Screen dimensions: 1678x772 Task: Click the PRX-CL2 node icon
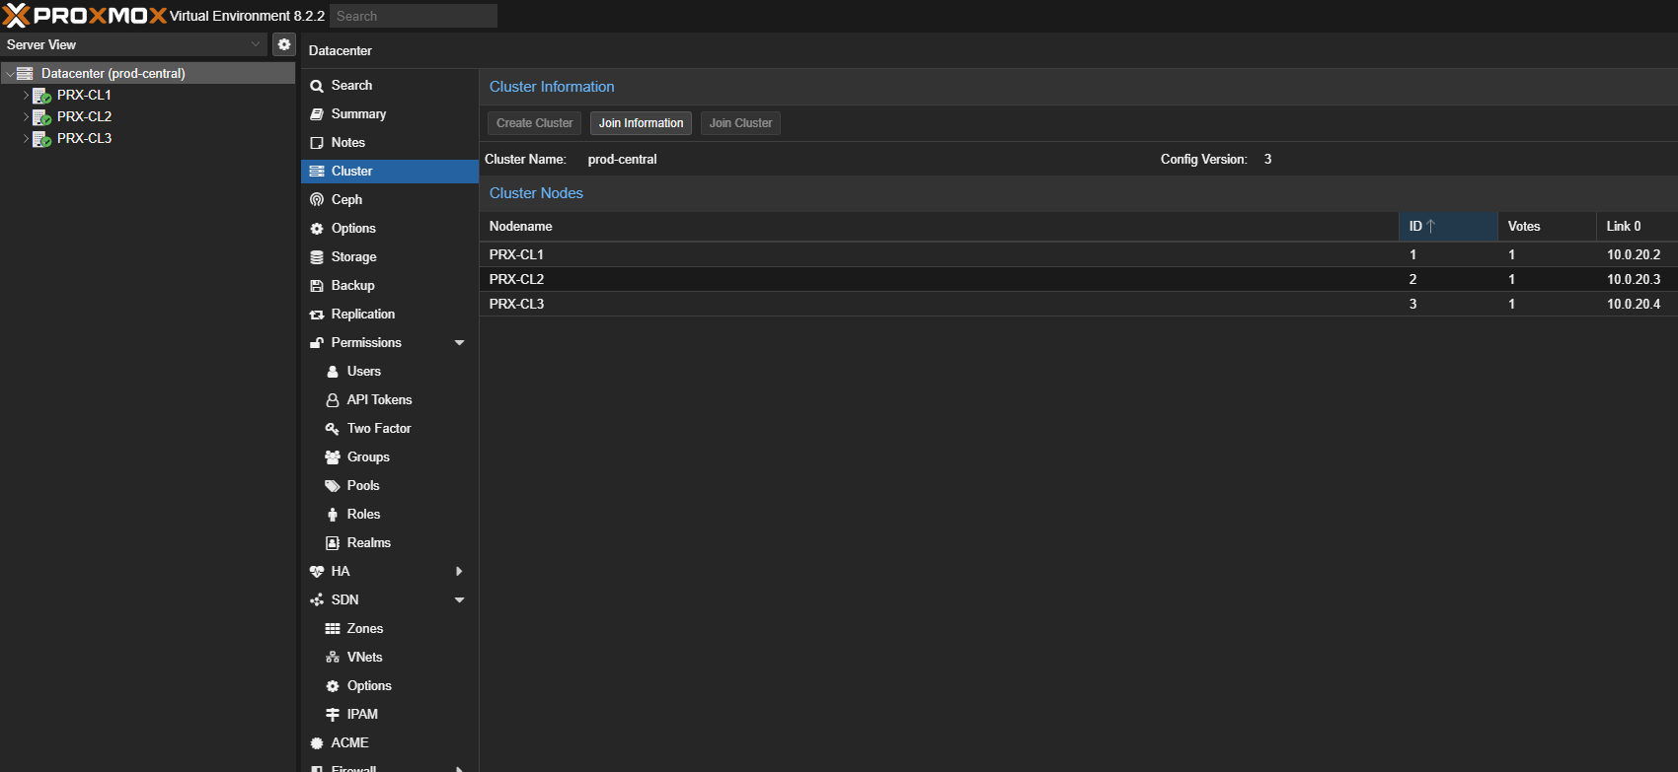41,117
